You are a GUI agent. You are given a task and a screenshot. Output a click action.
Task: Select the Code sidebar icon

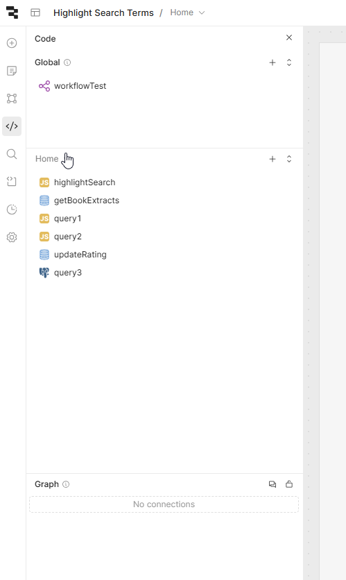[12, 126]
